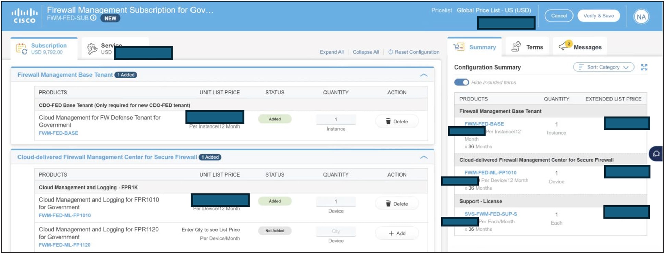This screenshot has height=254, width=665.
Task: Click Not Added status for FPR1120 row
Action: [275, 231]
